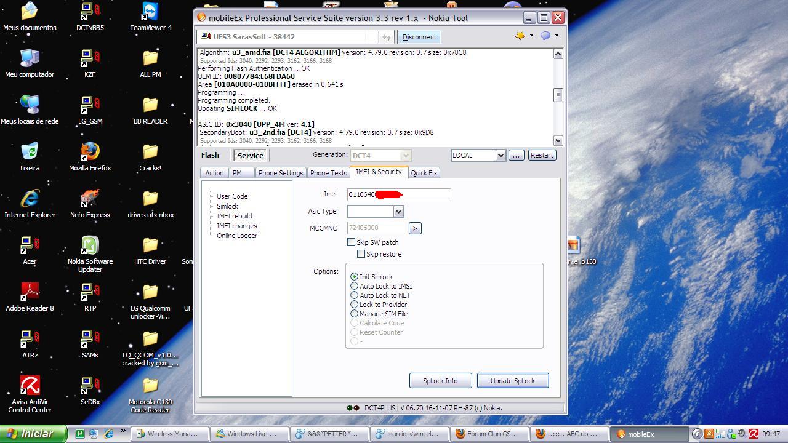Open the Lixeira recycle bin

[30, 157]
